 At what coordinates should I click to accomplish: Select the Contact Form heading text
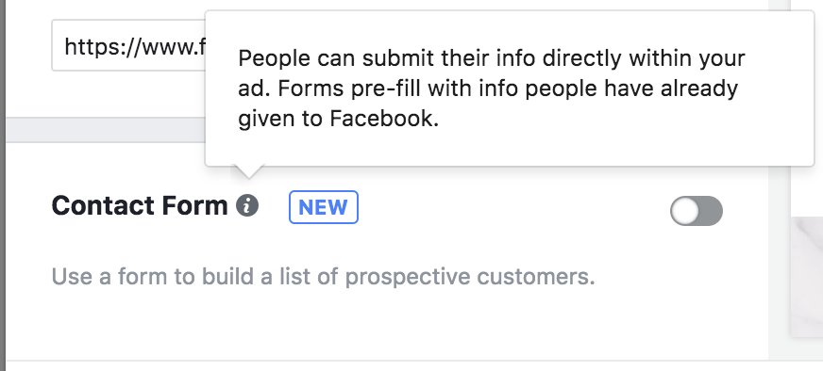(x=139, y=205)
